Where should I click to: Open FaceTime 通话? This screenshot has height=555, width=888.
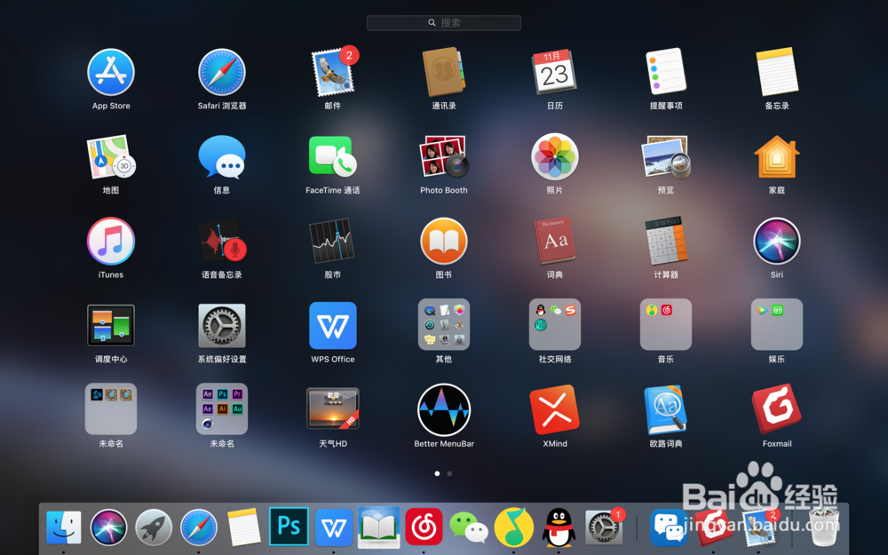333,156
